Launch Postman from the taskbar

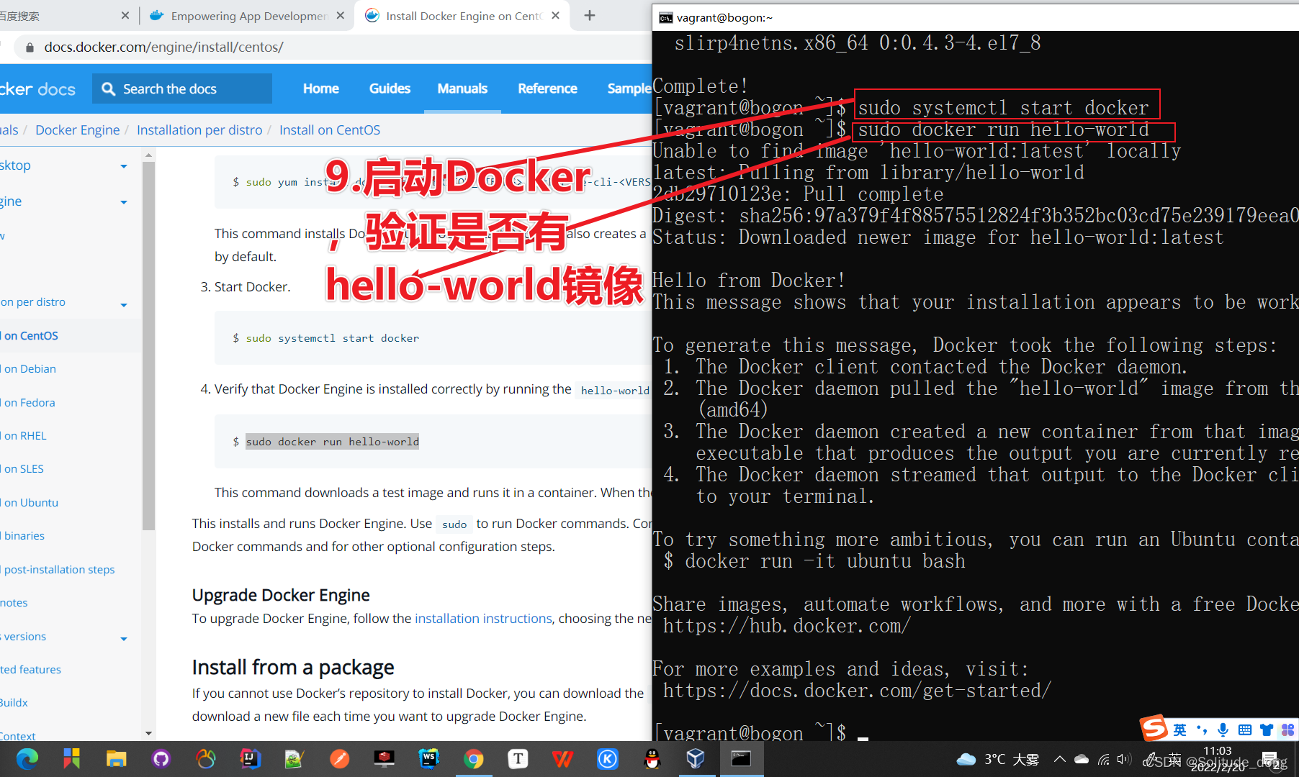pyautogui.click(x=339, y=759)
